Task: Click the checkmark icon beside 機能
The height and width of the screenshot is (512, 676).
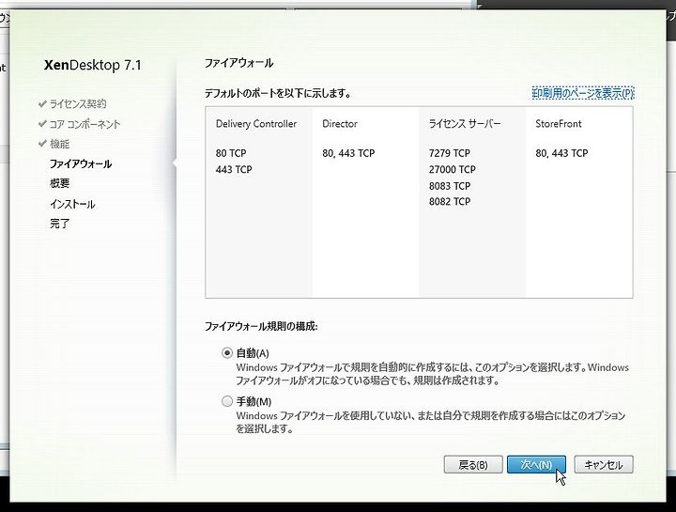Action: (42, 143)
